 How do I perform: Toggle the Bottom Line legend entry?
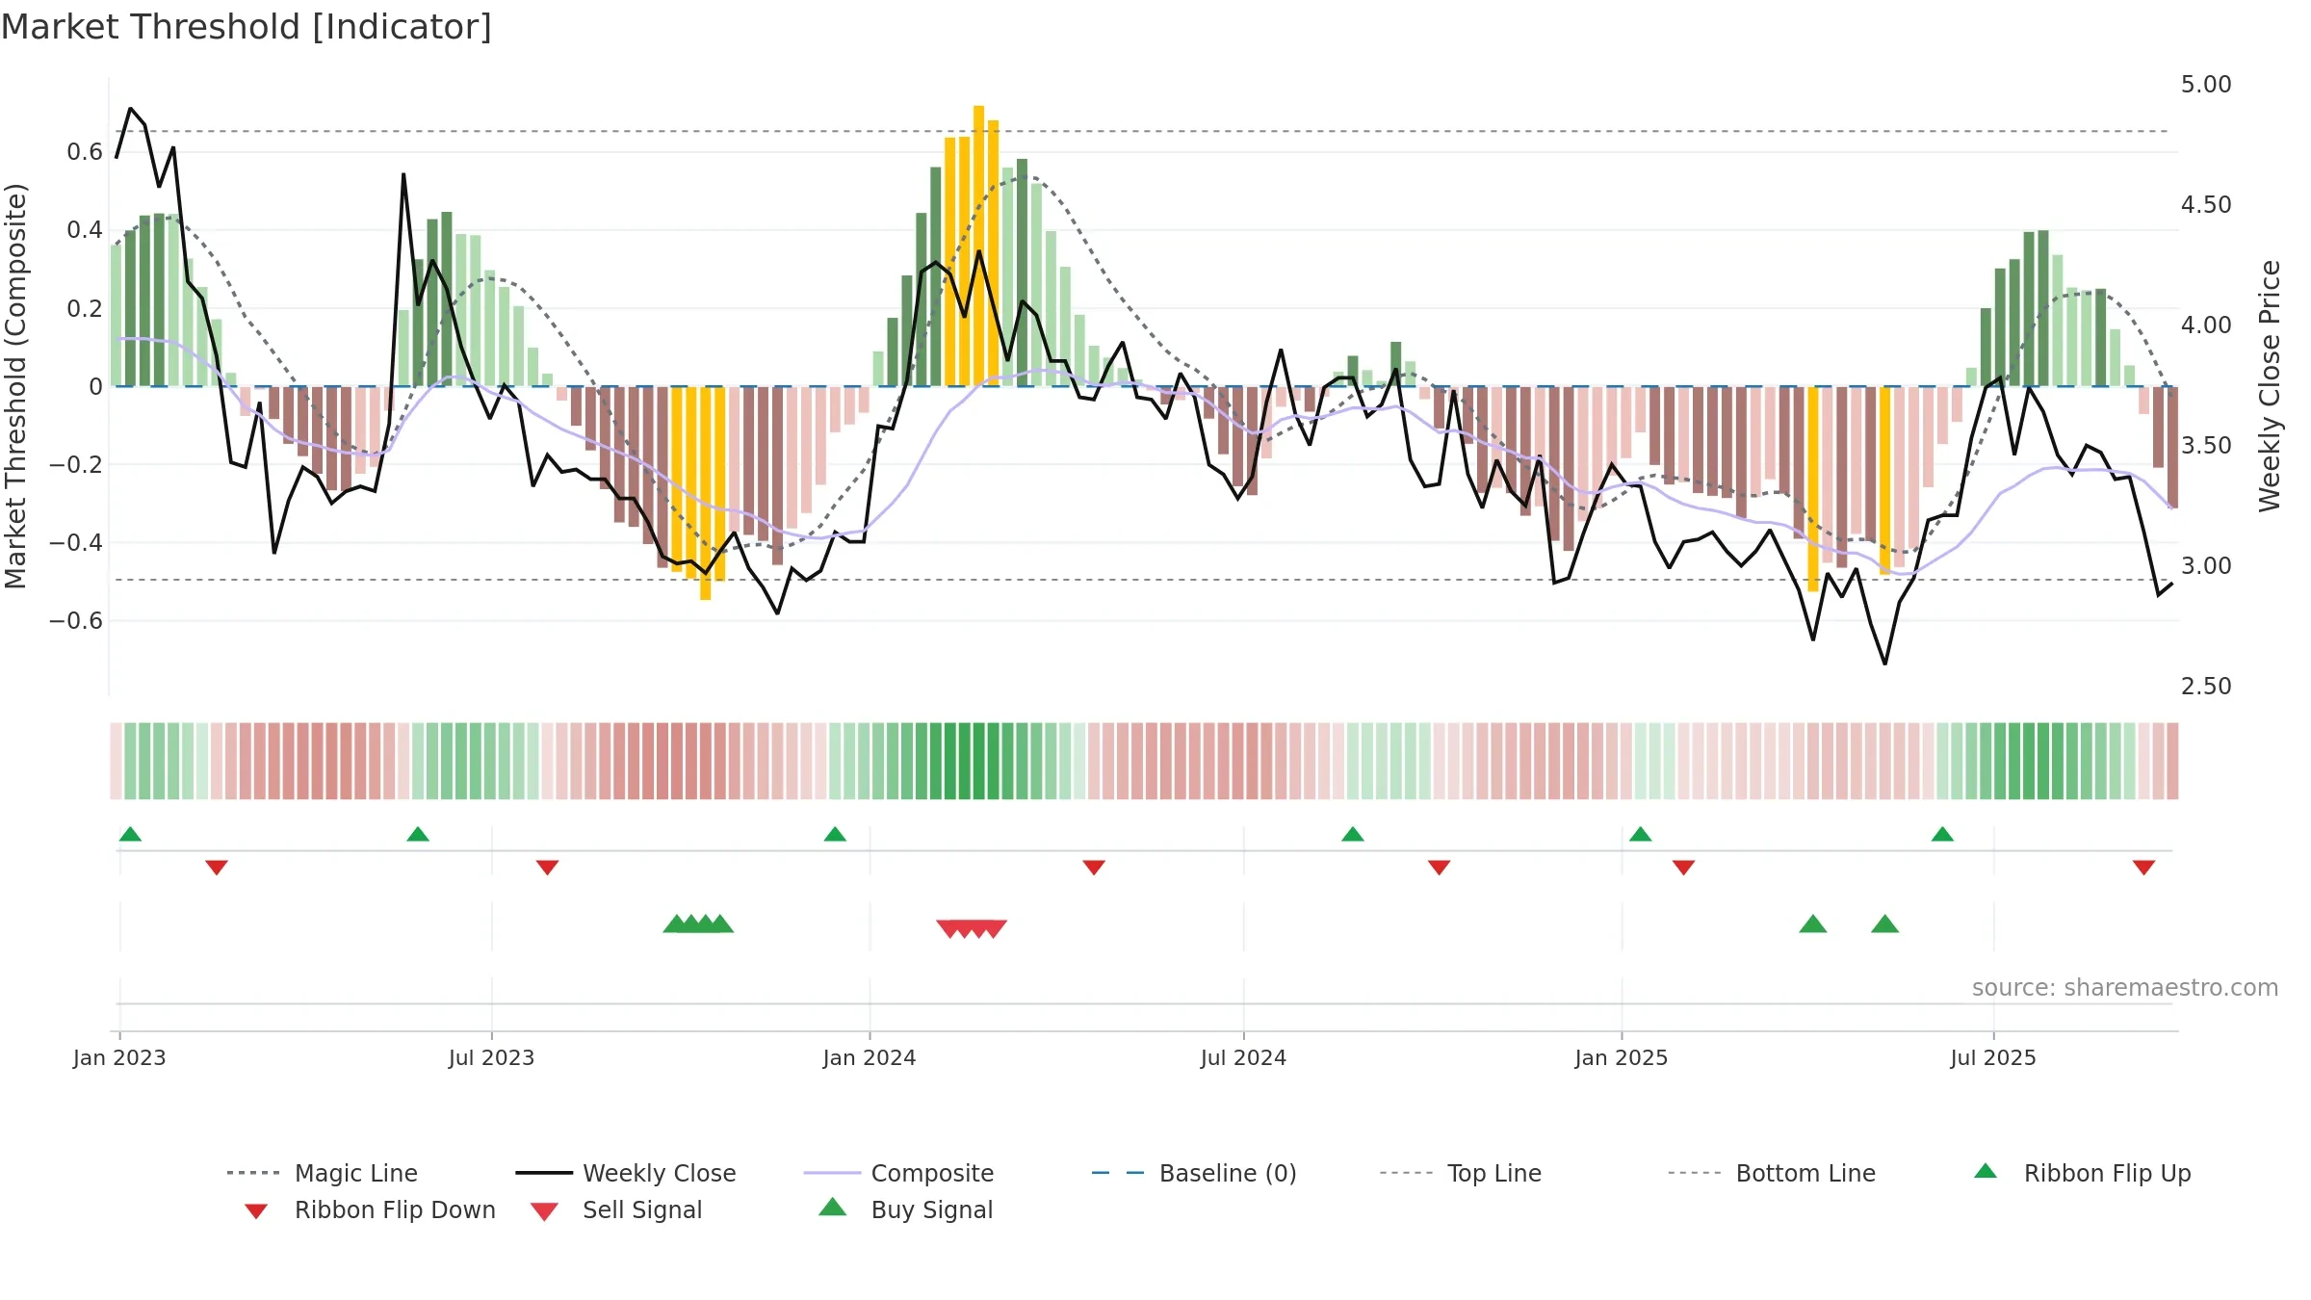pos(1772,1173)
